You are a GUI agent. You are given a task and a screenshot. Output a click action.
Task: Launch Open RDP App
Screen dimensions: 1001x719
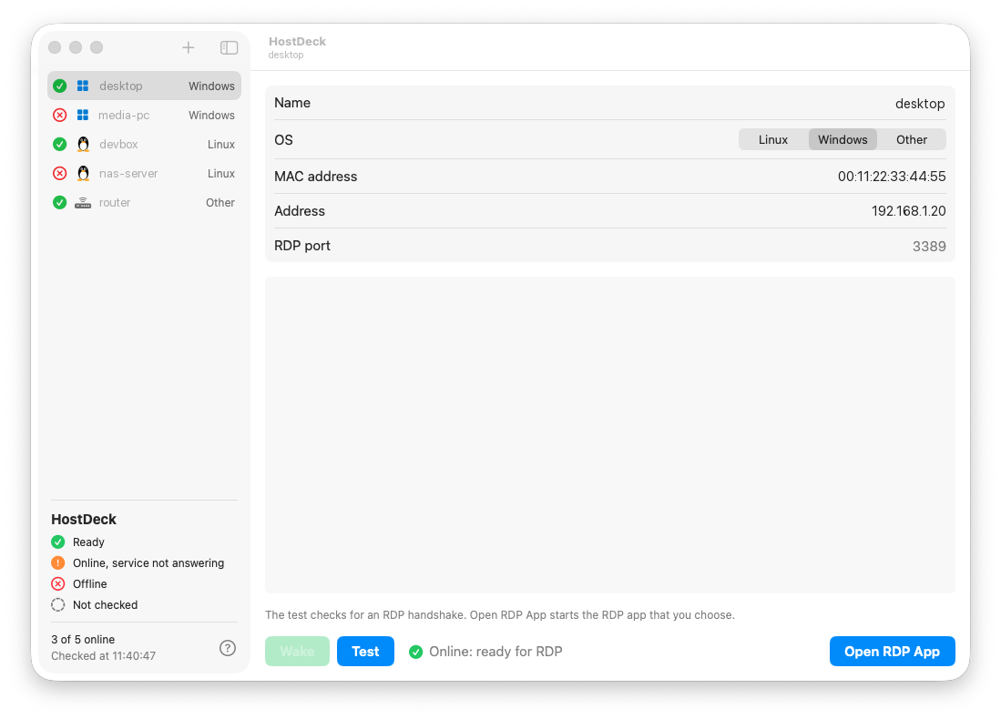coord(892,652)
